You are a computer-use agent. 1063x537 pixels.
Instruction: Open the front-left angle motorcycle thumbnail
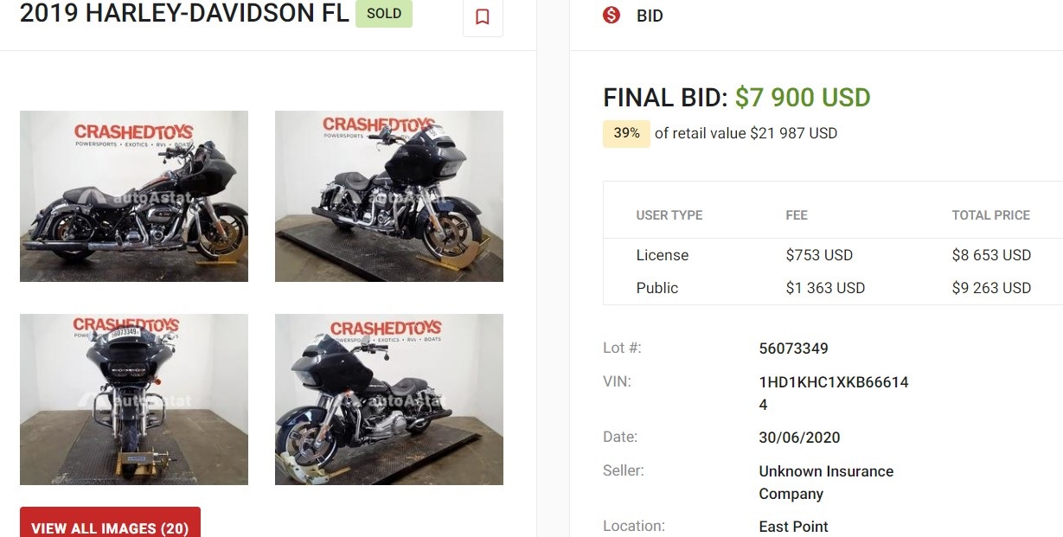pos(389,400)
